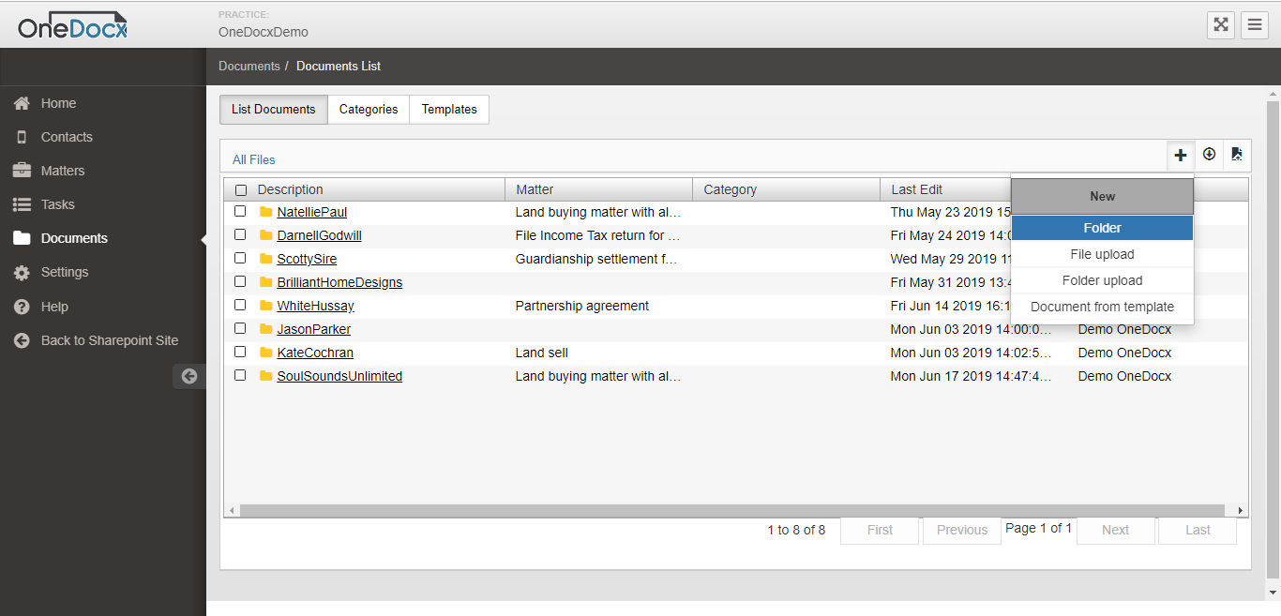Open the DarnellGodwill folder link

coord(319,235)
